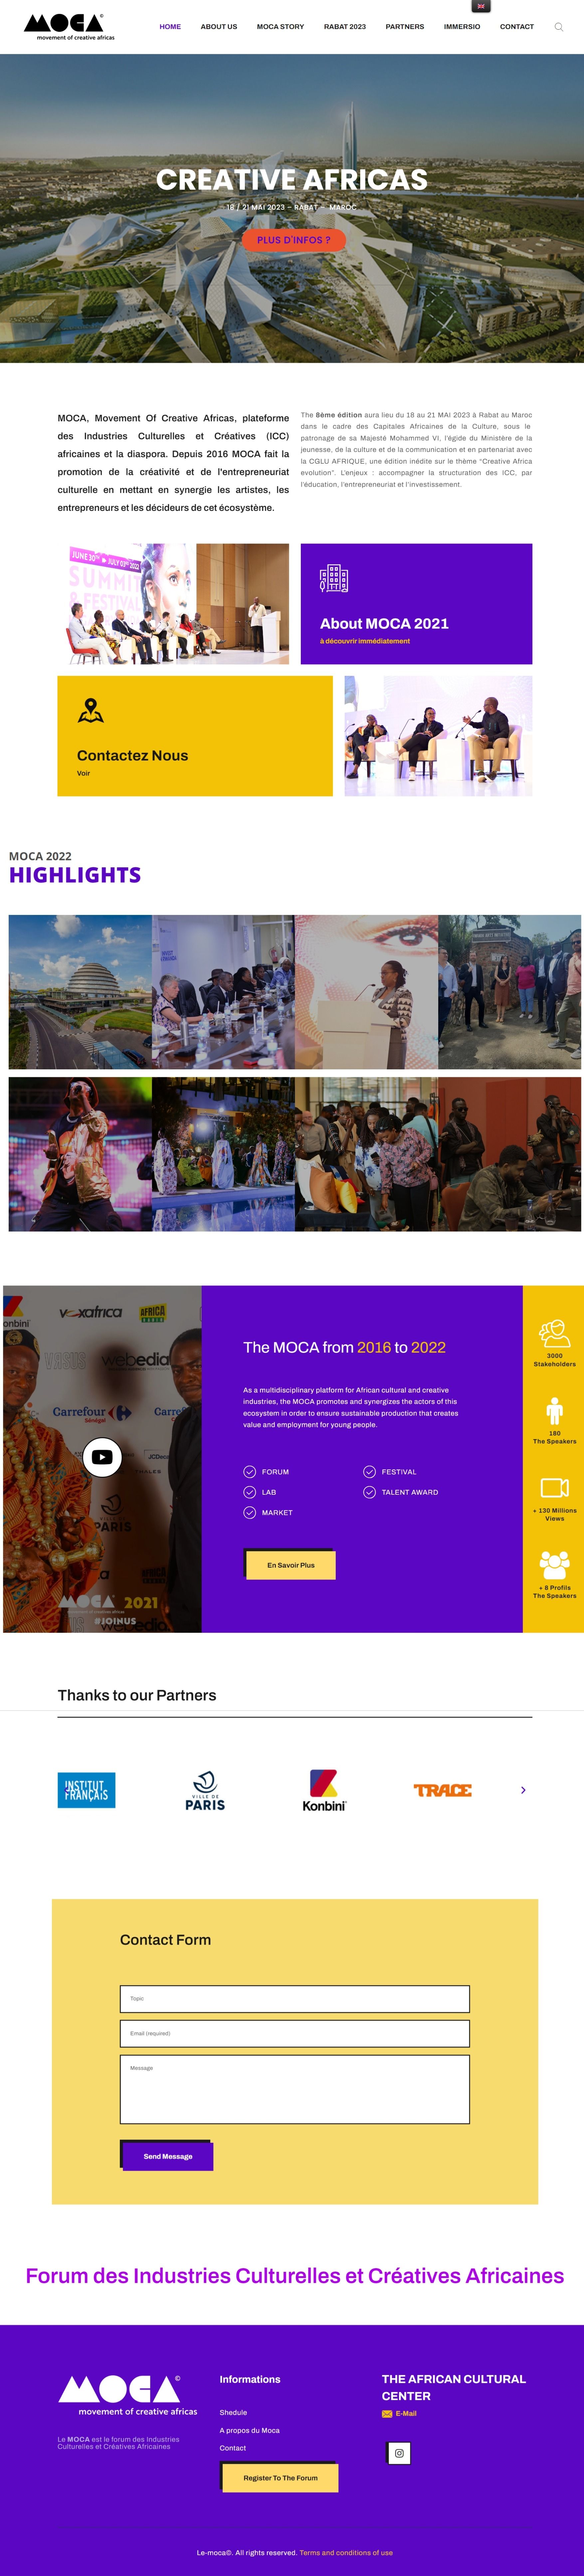Click the 3000 Stakeholders icon
This screenshot has height=2576, width=584.
click(554, 1333)
